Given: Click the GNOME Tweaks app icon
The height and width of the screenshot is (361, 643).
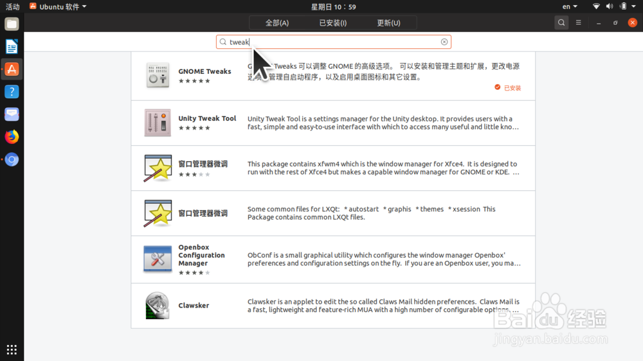Looking at the screenshot, I should click(158, 75).
